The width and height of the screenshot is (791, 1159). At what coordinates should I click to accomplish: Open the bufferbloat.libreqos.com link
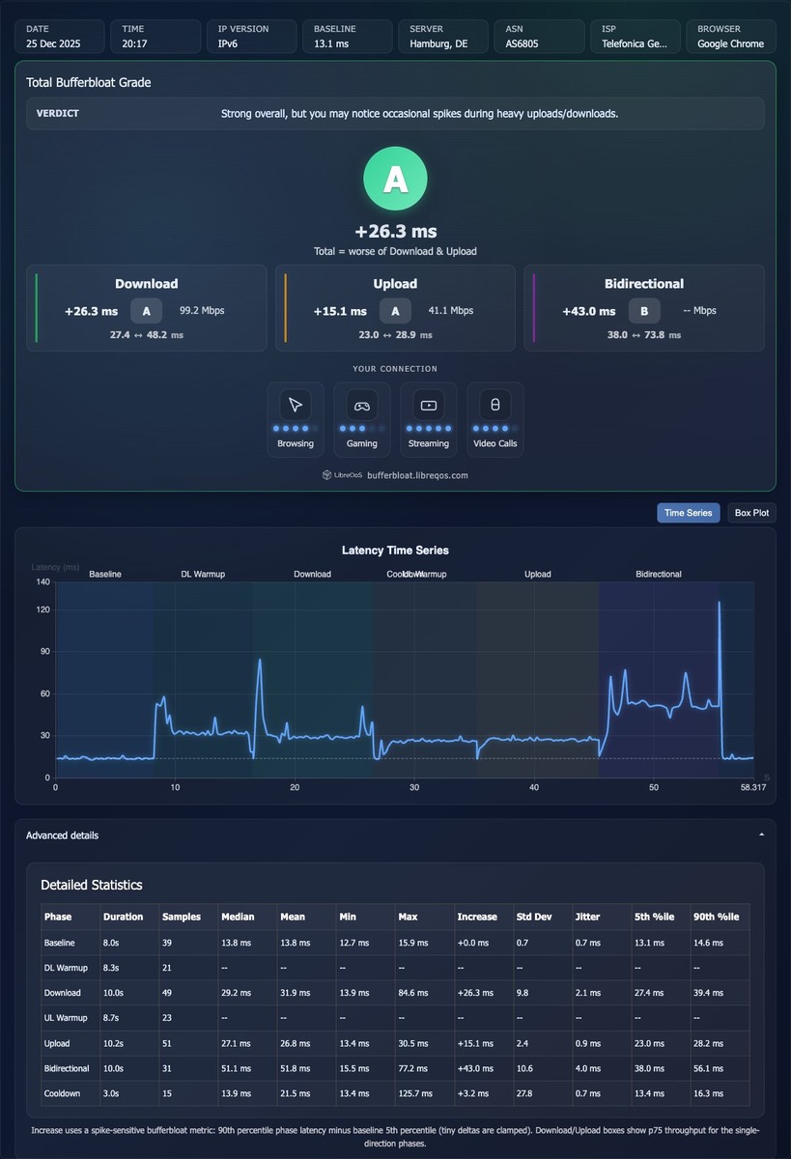tap(417, 475)
